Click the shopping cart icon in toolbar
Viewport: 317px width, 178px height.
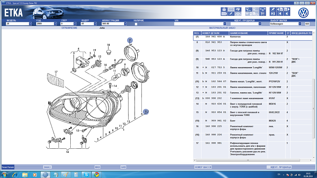[x=263, y=14]
